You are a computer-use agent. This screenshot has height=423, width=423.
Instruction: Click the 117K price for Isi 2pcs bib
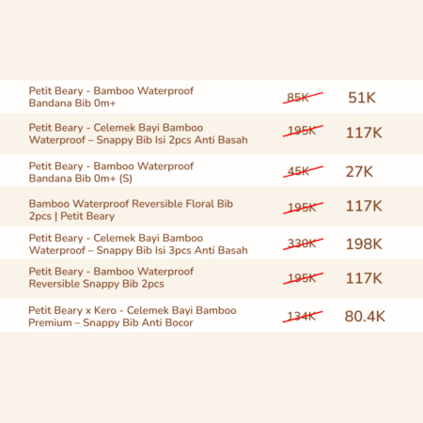[x=364, y=133]
